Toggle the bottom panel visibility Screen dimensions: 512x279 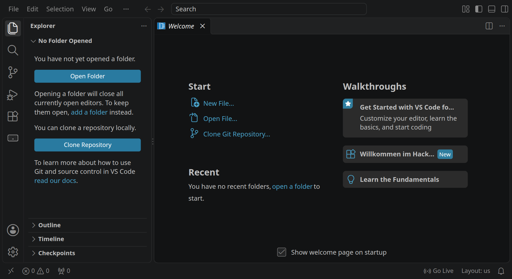[492, 9]
